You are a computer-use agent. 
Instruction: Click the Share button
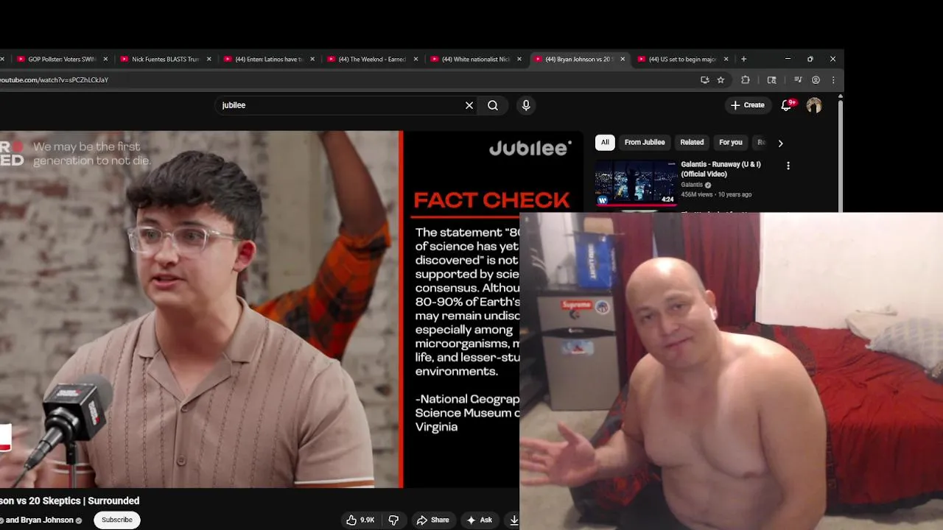(432, 520)
